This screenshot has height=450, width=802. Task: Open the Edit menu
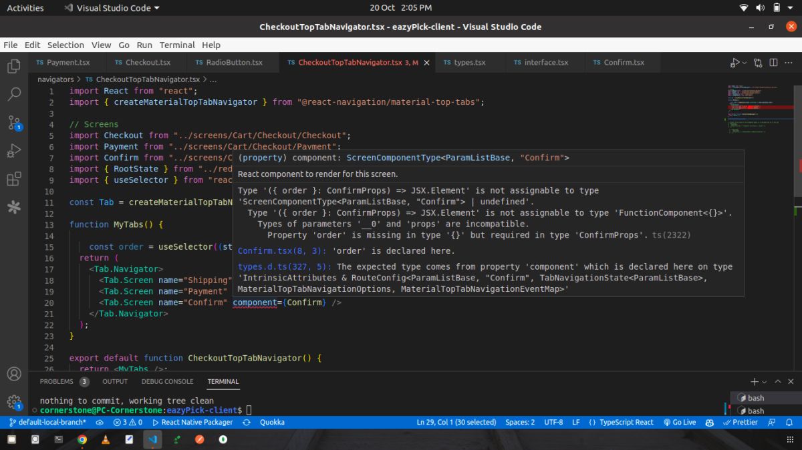point(32,45)
